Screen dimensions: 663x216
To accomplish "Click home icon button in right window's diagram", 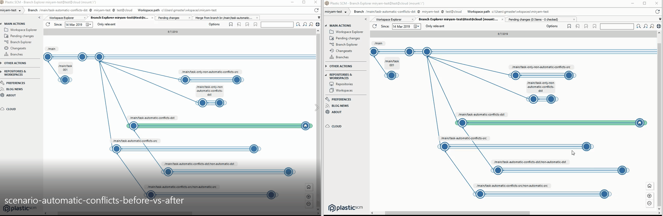I will click(x=649, y=186).
